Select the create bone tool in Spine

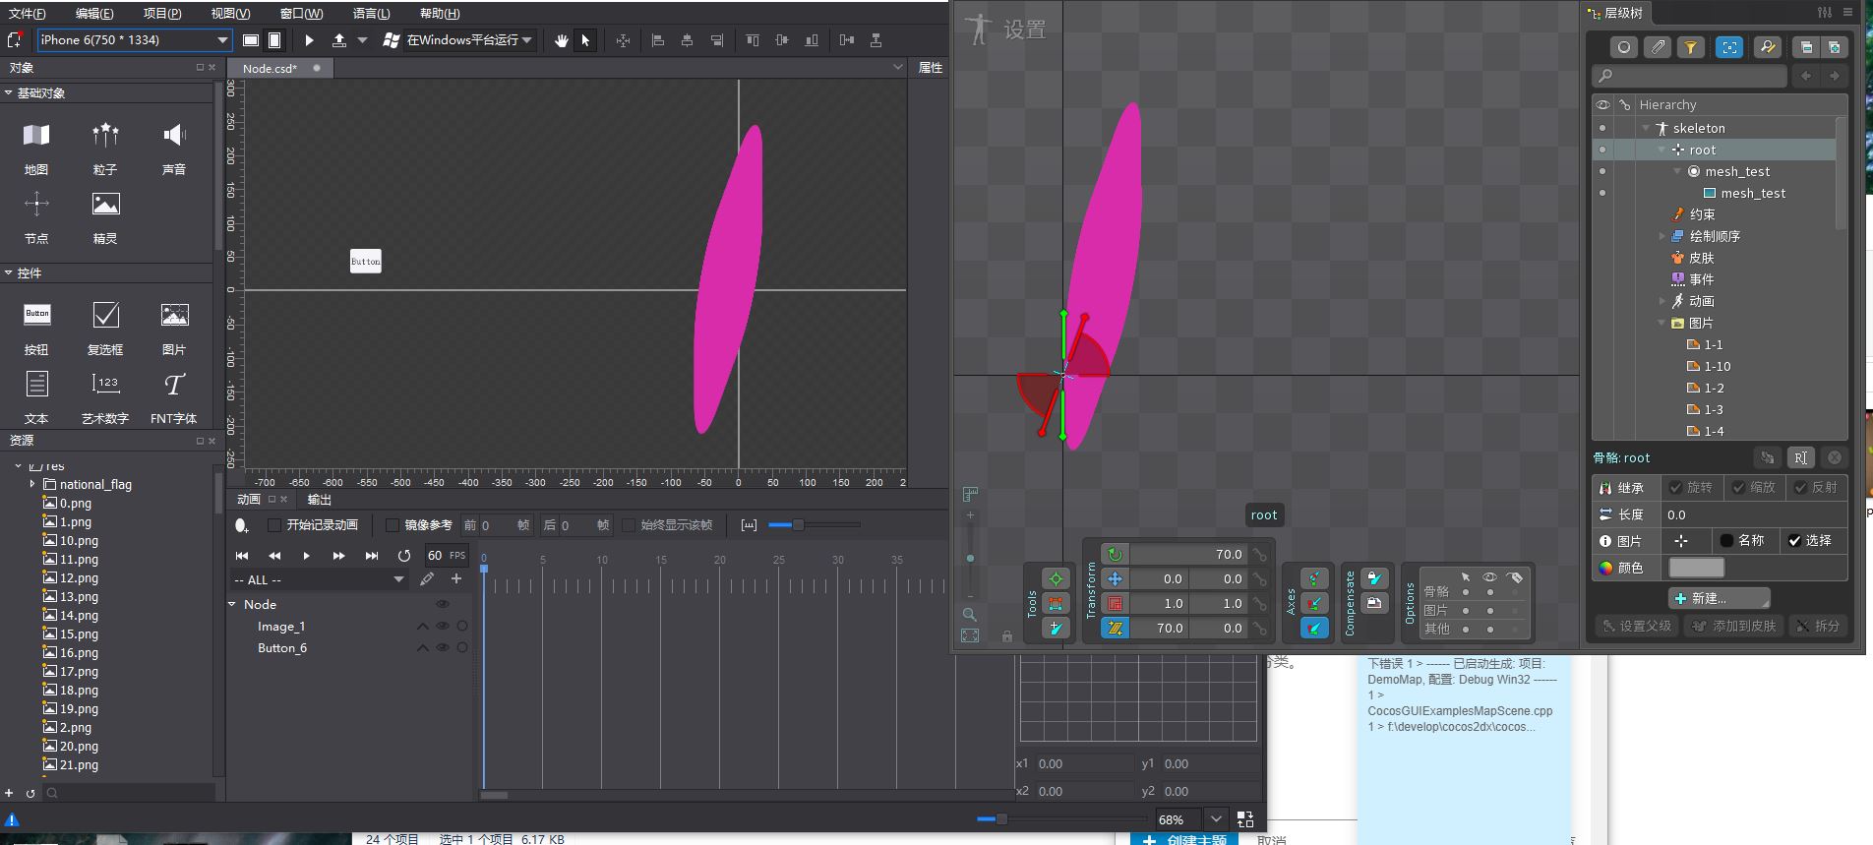(1056, 628)
